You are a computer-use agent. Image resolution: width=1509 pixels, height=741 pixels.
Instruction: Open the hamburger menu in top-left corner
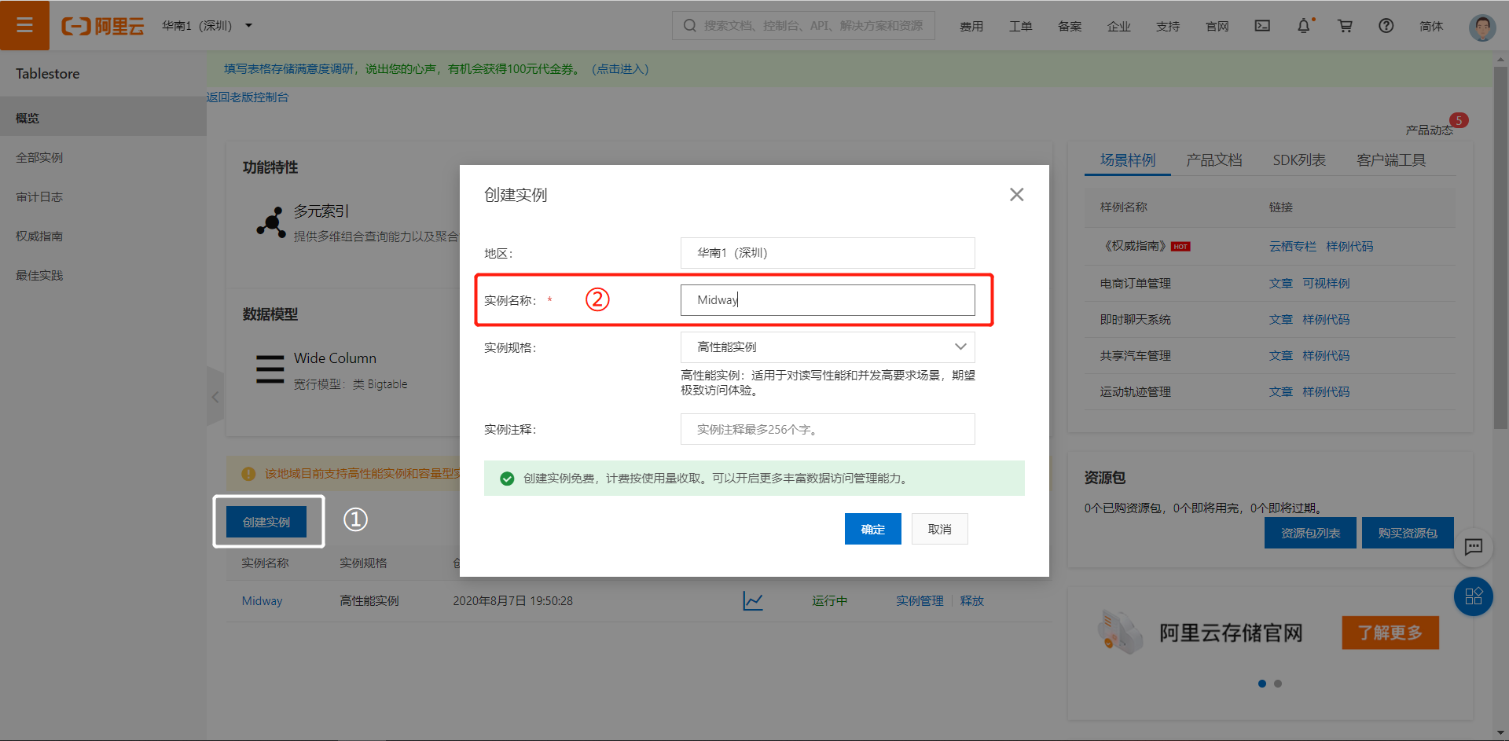(x=24, y=25)
